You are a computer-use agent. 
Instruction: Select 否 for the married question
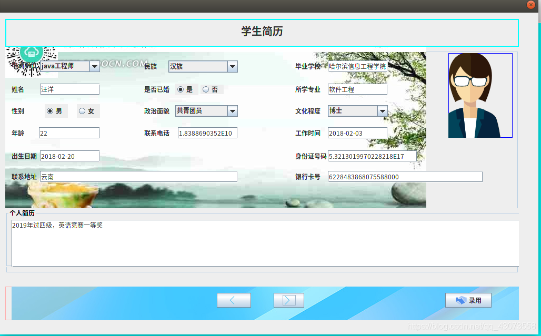[x=206, y=89]
